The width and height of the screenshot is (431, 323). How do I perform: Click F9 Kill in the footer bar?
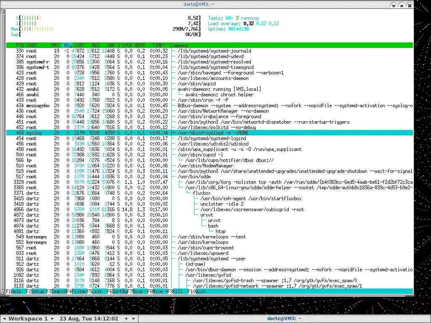click(x=178, y=291)
